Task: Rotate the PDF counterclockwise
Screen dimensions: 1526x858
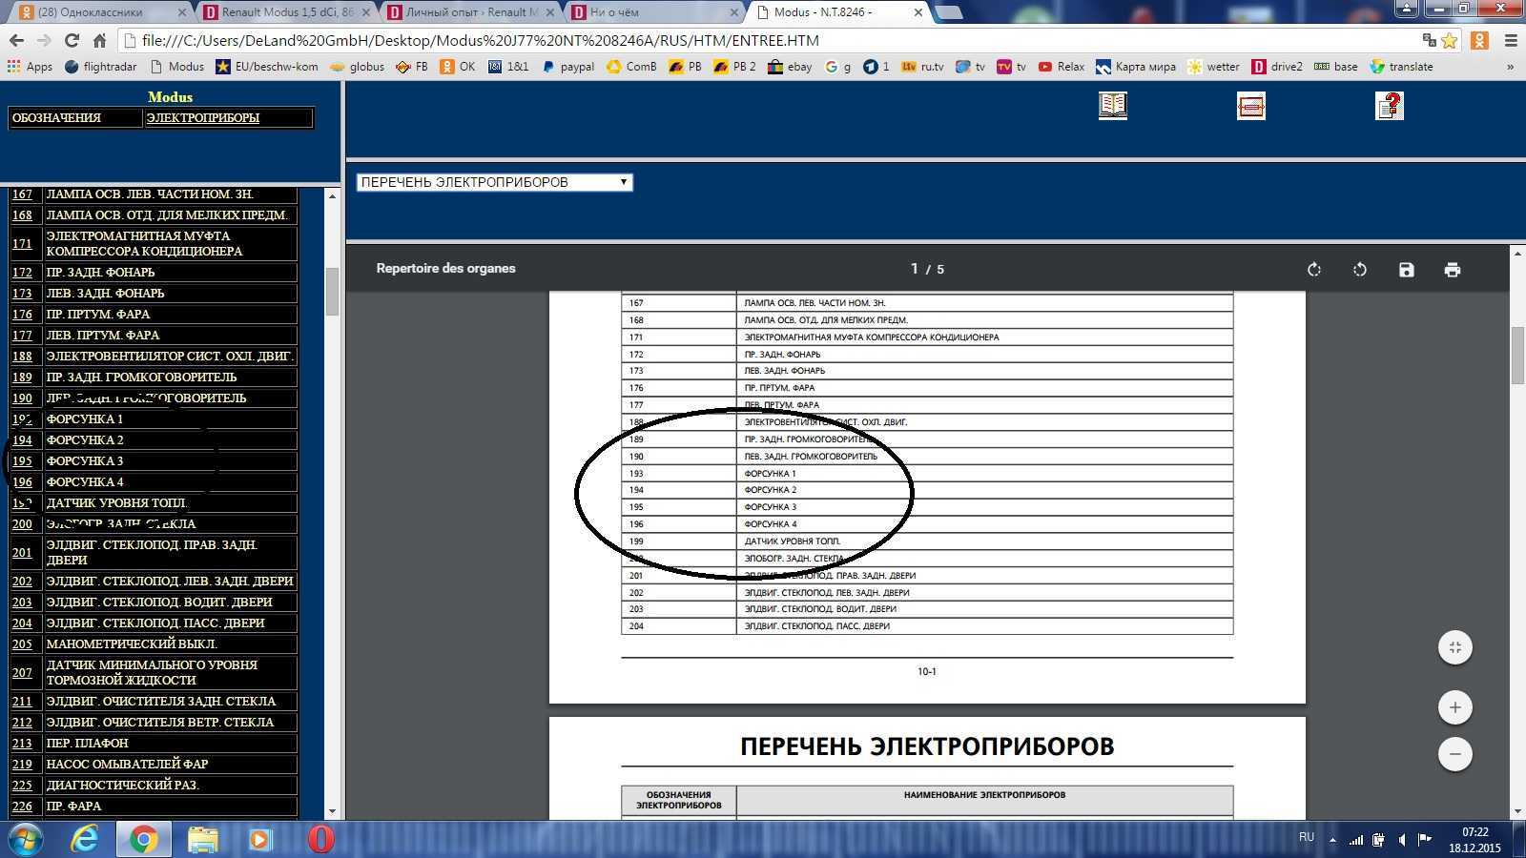Action: point(1360,270)
